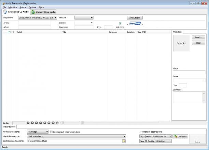209x150 pixels.
Task: Click the Cartella di destinazione path field
Action: tap(74, 141)
